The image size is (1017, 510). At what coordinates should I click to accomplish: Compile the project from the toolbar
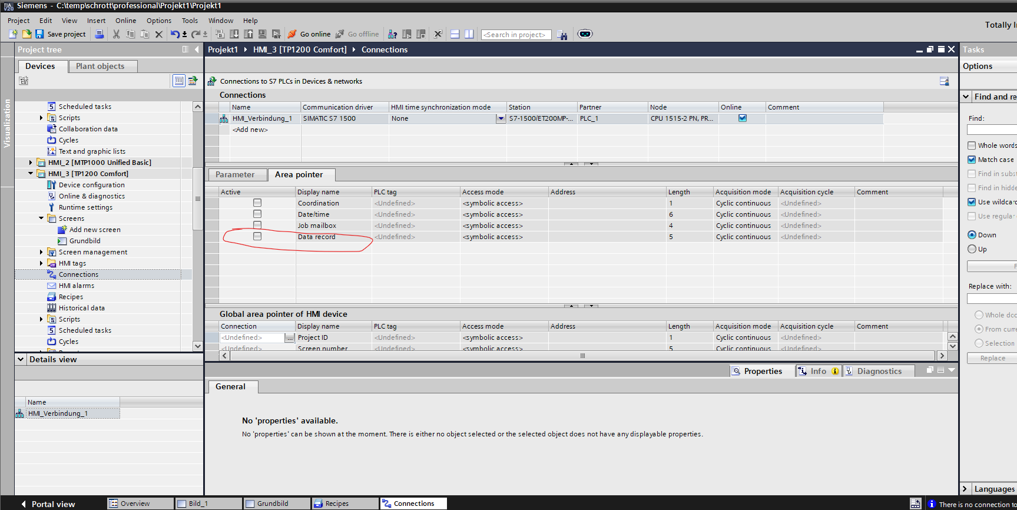coord(220,34)
